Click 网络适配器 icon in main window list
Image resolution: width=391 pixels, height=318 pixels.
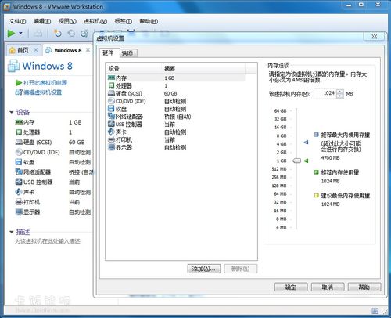[x=19, y=172]
